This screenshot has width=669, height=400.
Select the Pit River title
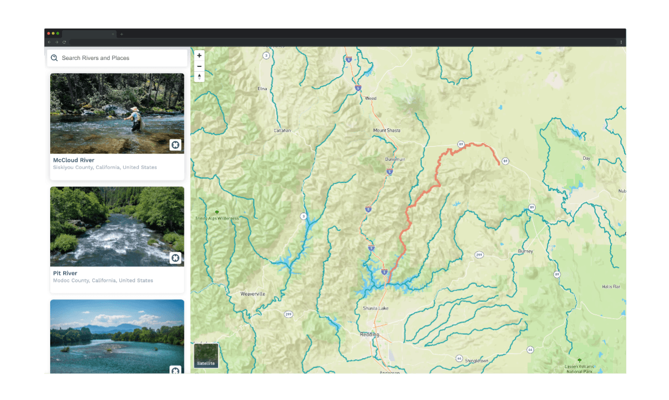tap(65, 273)
